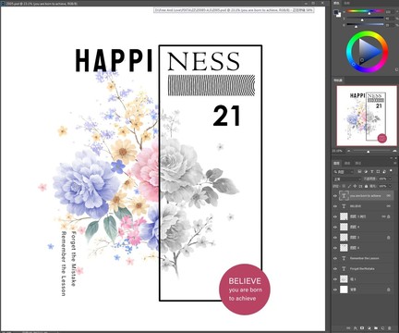
Task: Create new layer icon
Action: (x=382, y=328)
